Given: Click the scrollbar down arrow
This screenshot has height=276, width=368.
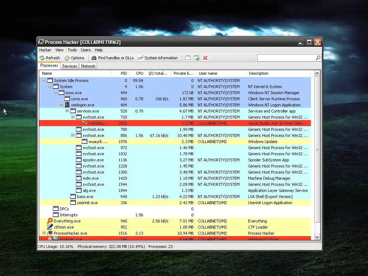Looking at the screenshot, I should pos(317,237).
